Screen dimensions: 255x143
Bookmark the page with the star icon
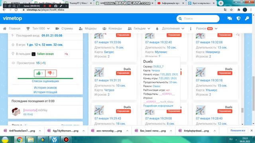pos(231,10)
